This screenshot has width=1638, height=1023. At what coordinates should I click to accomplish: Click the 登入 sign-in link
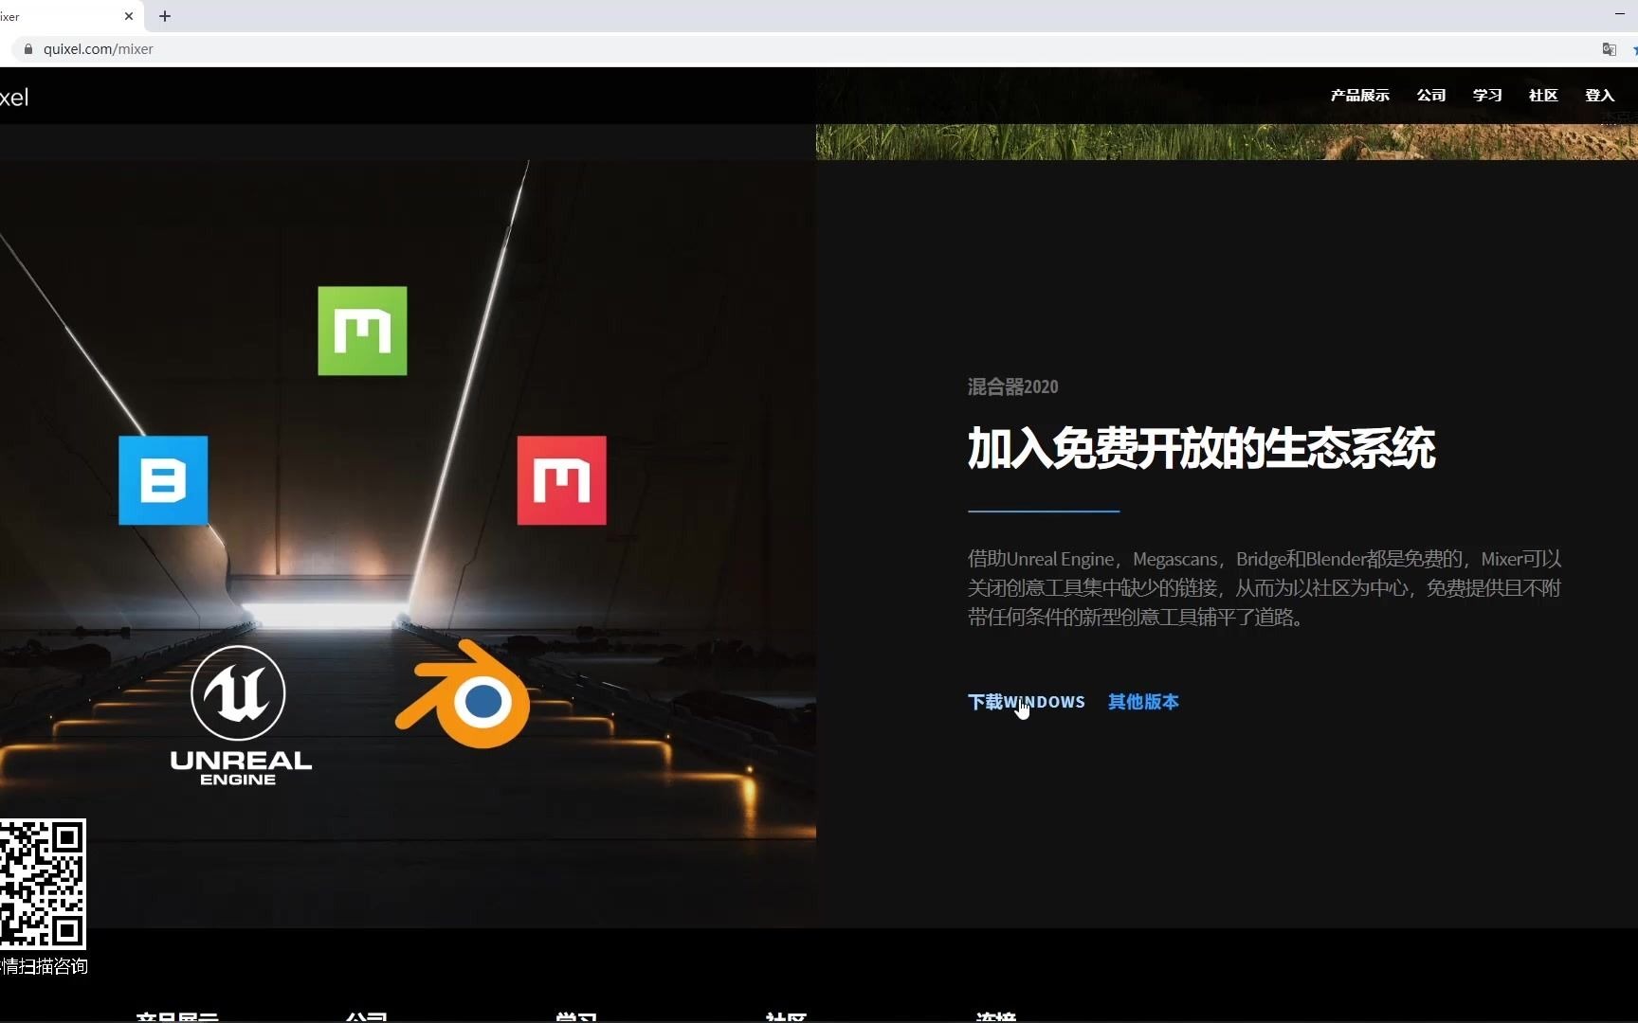pyautogui.click(x=1599, y=96)
